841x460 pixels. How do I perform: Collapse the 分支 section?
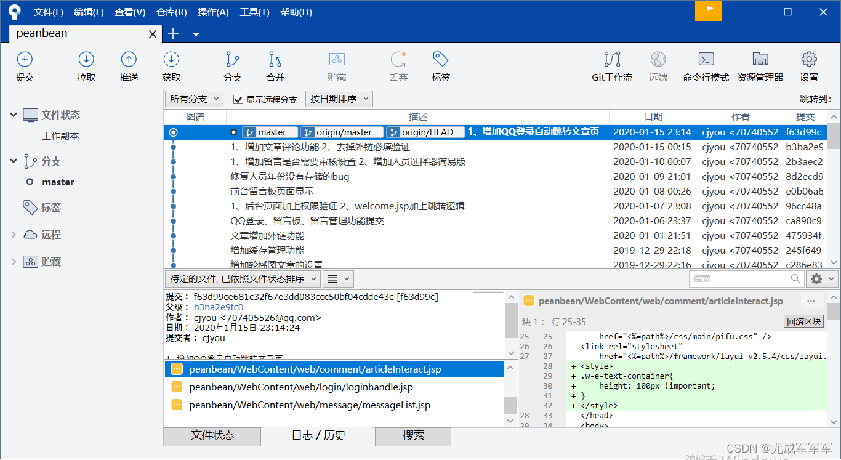click(14, 161)
